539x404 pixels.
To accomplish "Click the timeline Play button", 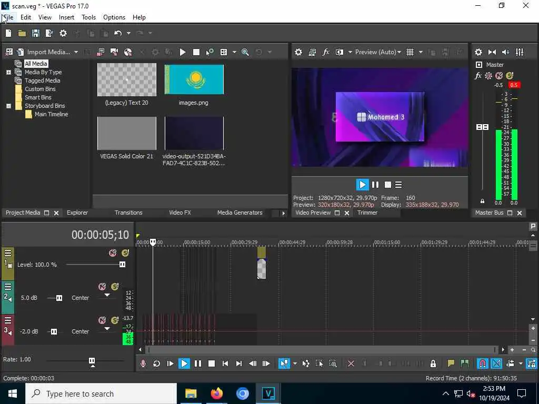I will click(x=184, y=363).
